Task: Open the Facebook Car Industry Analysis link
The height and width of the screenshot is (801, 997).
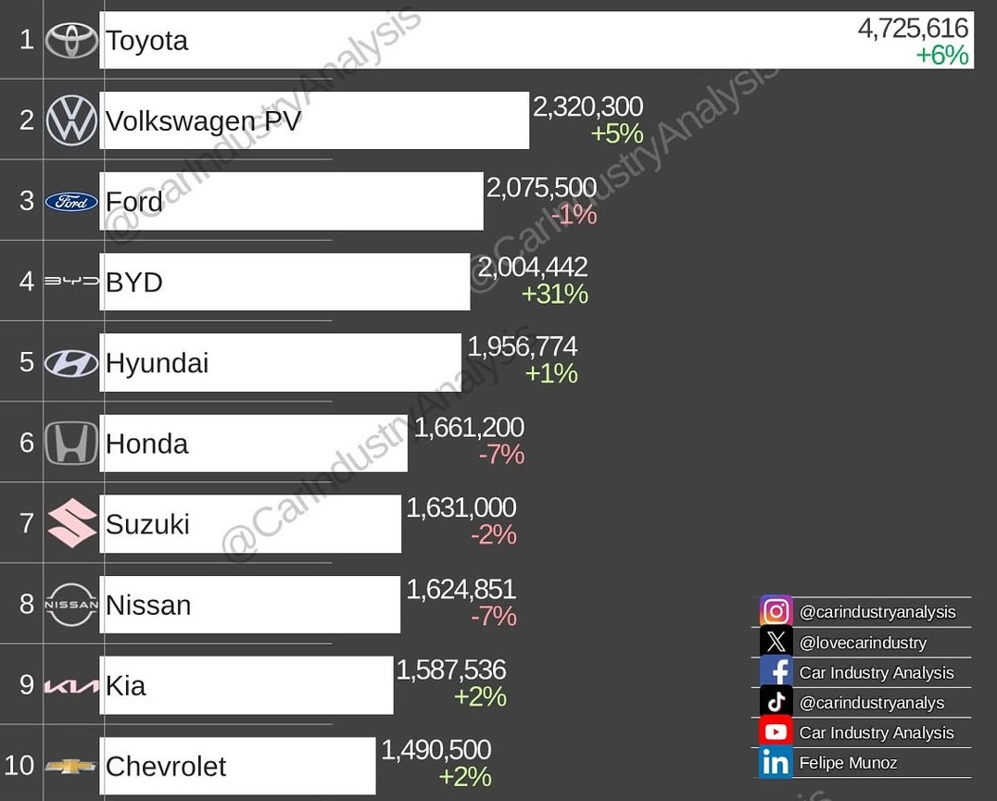Action: tap(876, 673)
